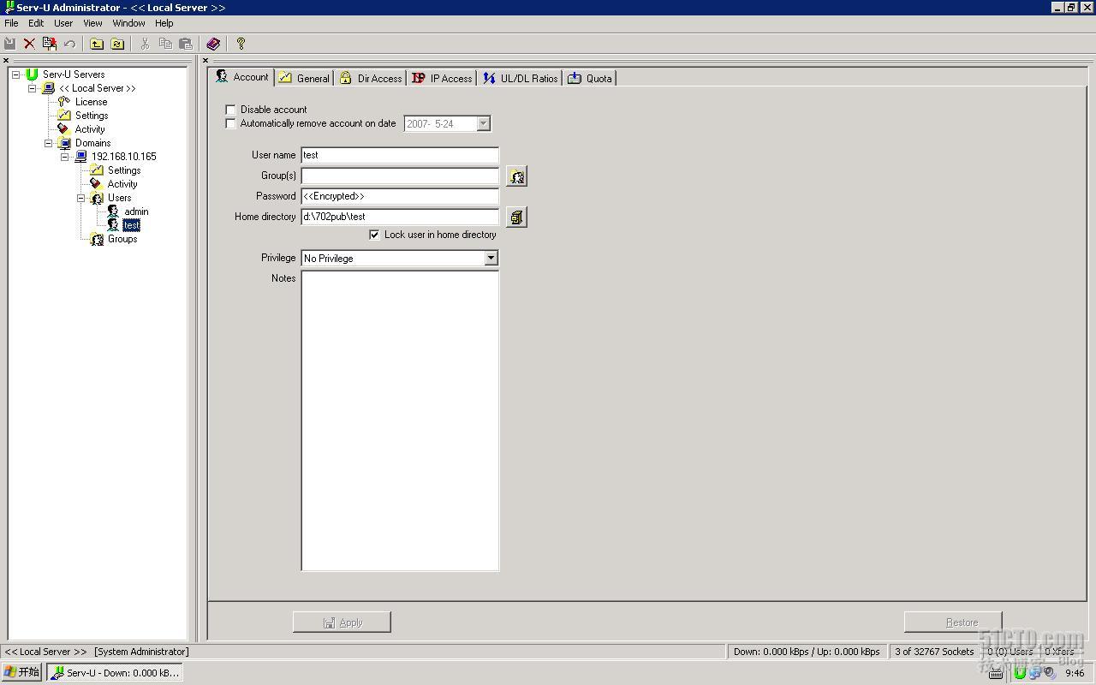1096x685 pixels.
Task: Click the volume speaker tray icon
Action: (1049, 673)
